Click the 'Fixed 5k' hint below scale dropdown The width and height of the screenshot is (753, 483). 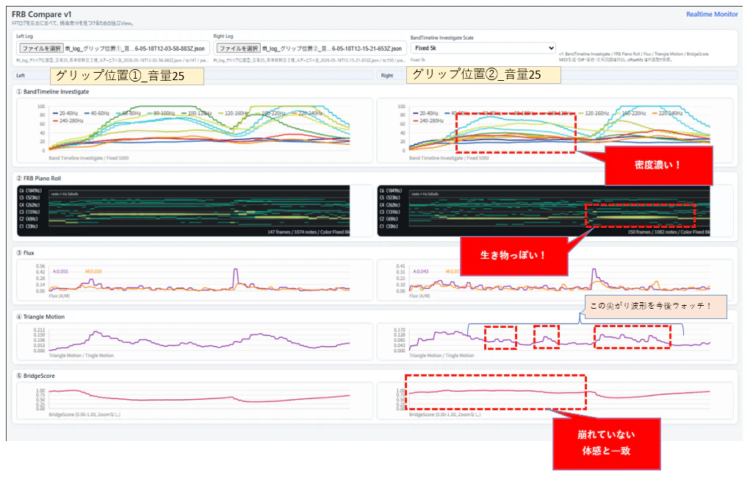click(x=418, y=60)
